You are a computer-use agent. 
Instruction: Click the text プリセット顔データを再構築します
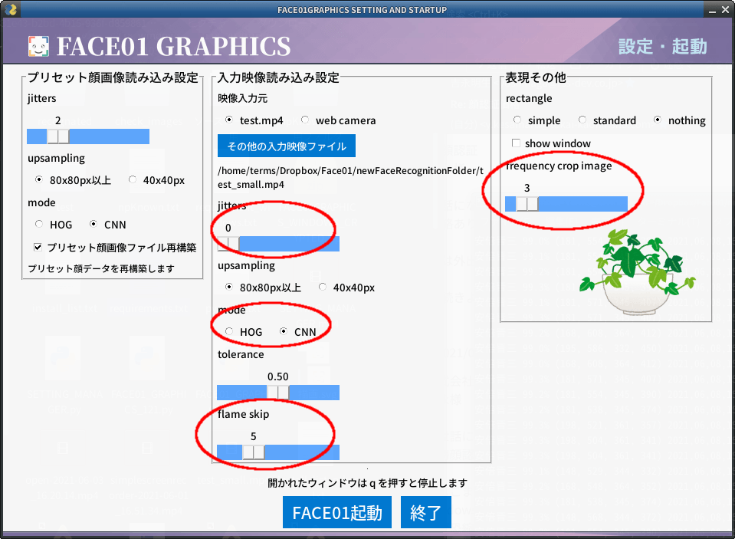point(101,269)
